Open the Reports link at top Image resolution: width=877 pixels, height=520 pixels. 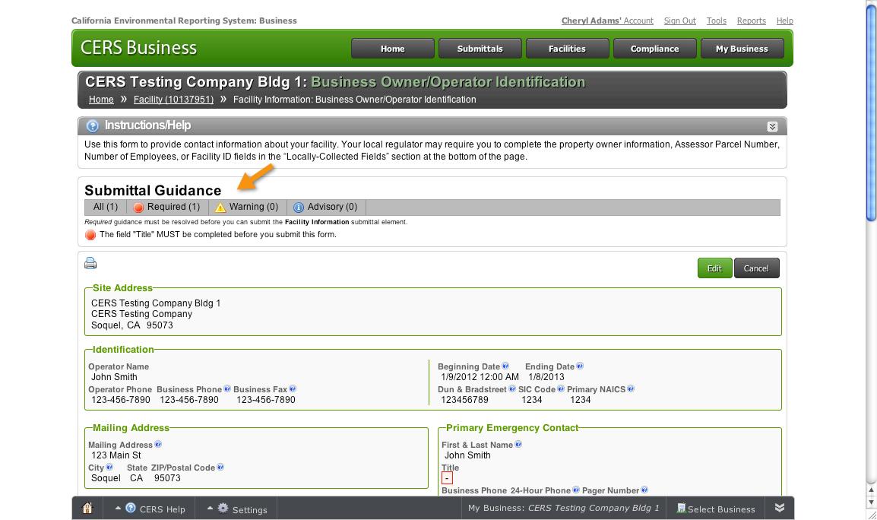(751, 21)
